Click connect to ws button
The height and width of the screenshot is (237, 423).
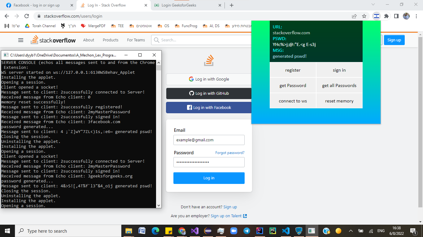tap(293, 101)
